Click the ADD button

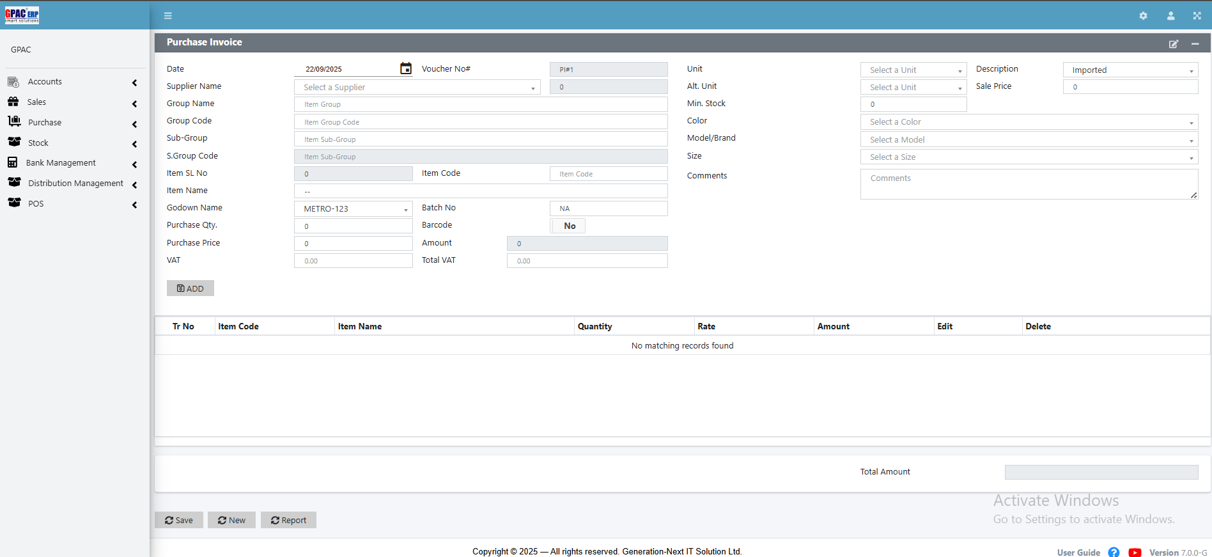pyautogui.click(x=190, y=288)
